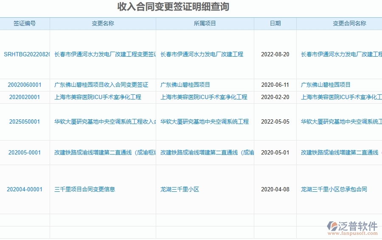
Task: Open visa number 2020020001
Action: click(x=25, y=97)
